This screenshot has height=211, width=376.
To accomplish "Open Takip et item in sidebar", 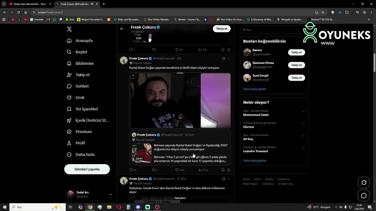I will tap(78, 75).
